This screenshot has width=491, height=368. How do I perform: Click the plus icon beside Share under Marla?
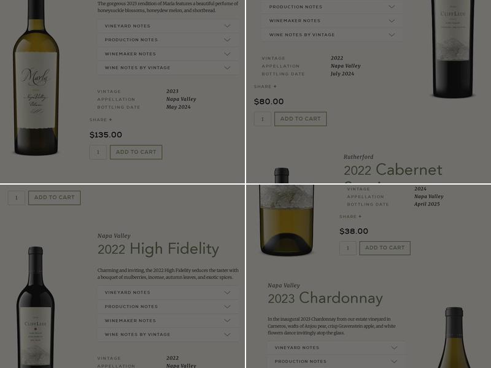click(x=112, y=120)
